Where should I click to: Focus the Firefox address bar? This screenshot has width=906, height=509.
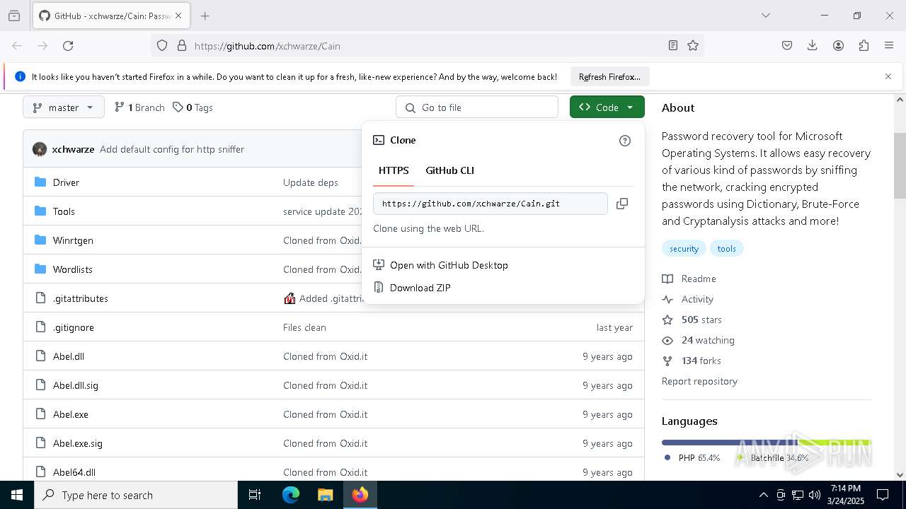(427, 45)
